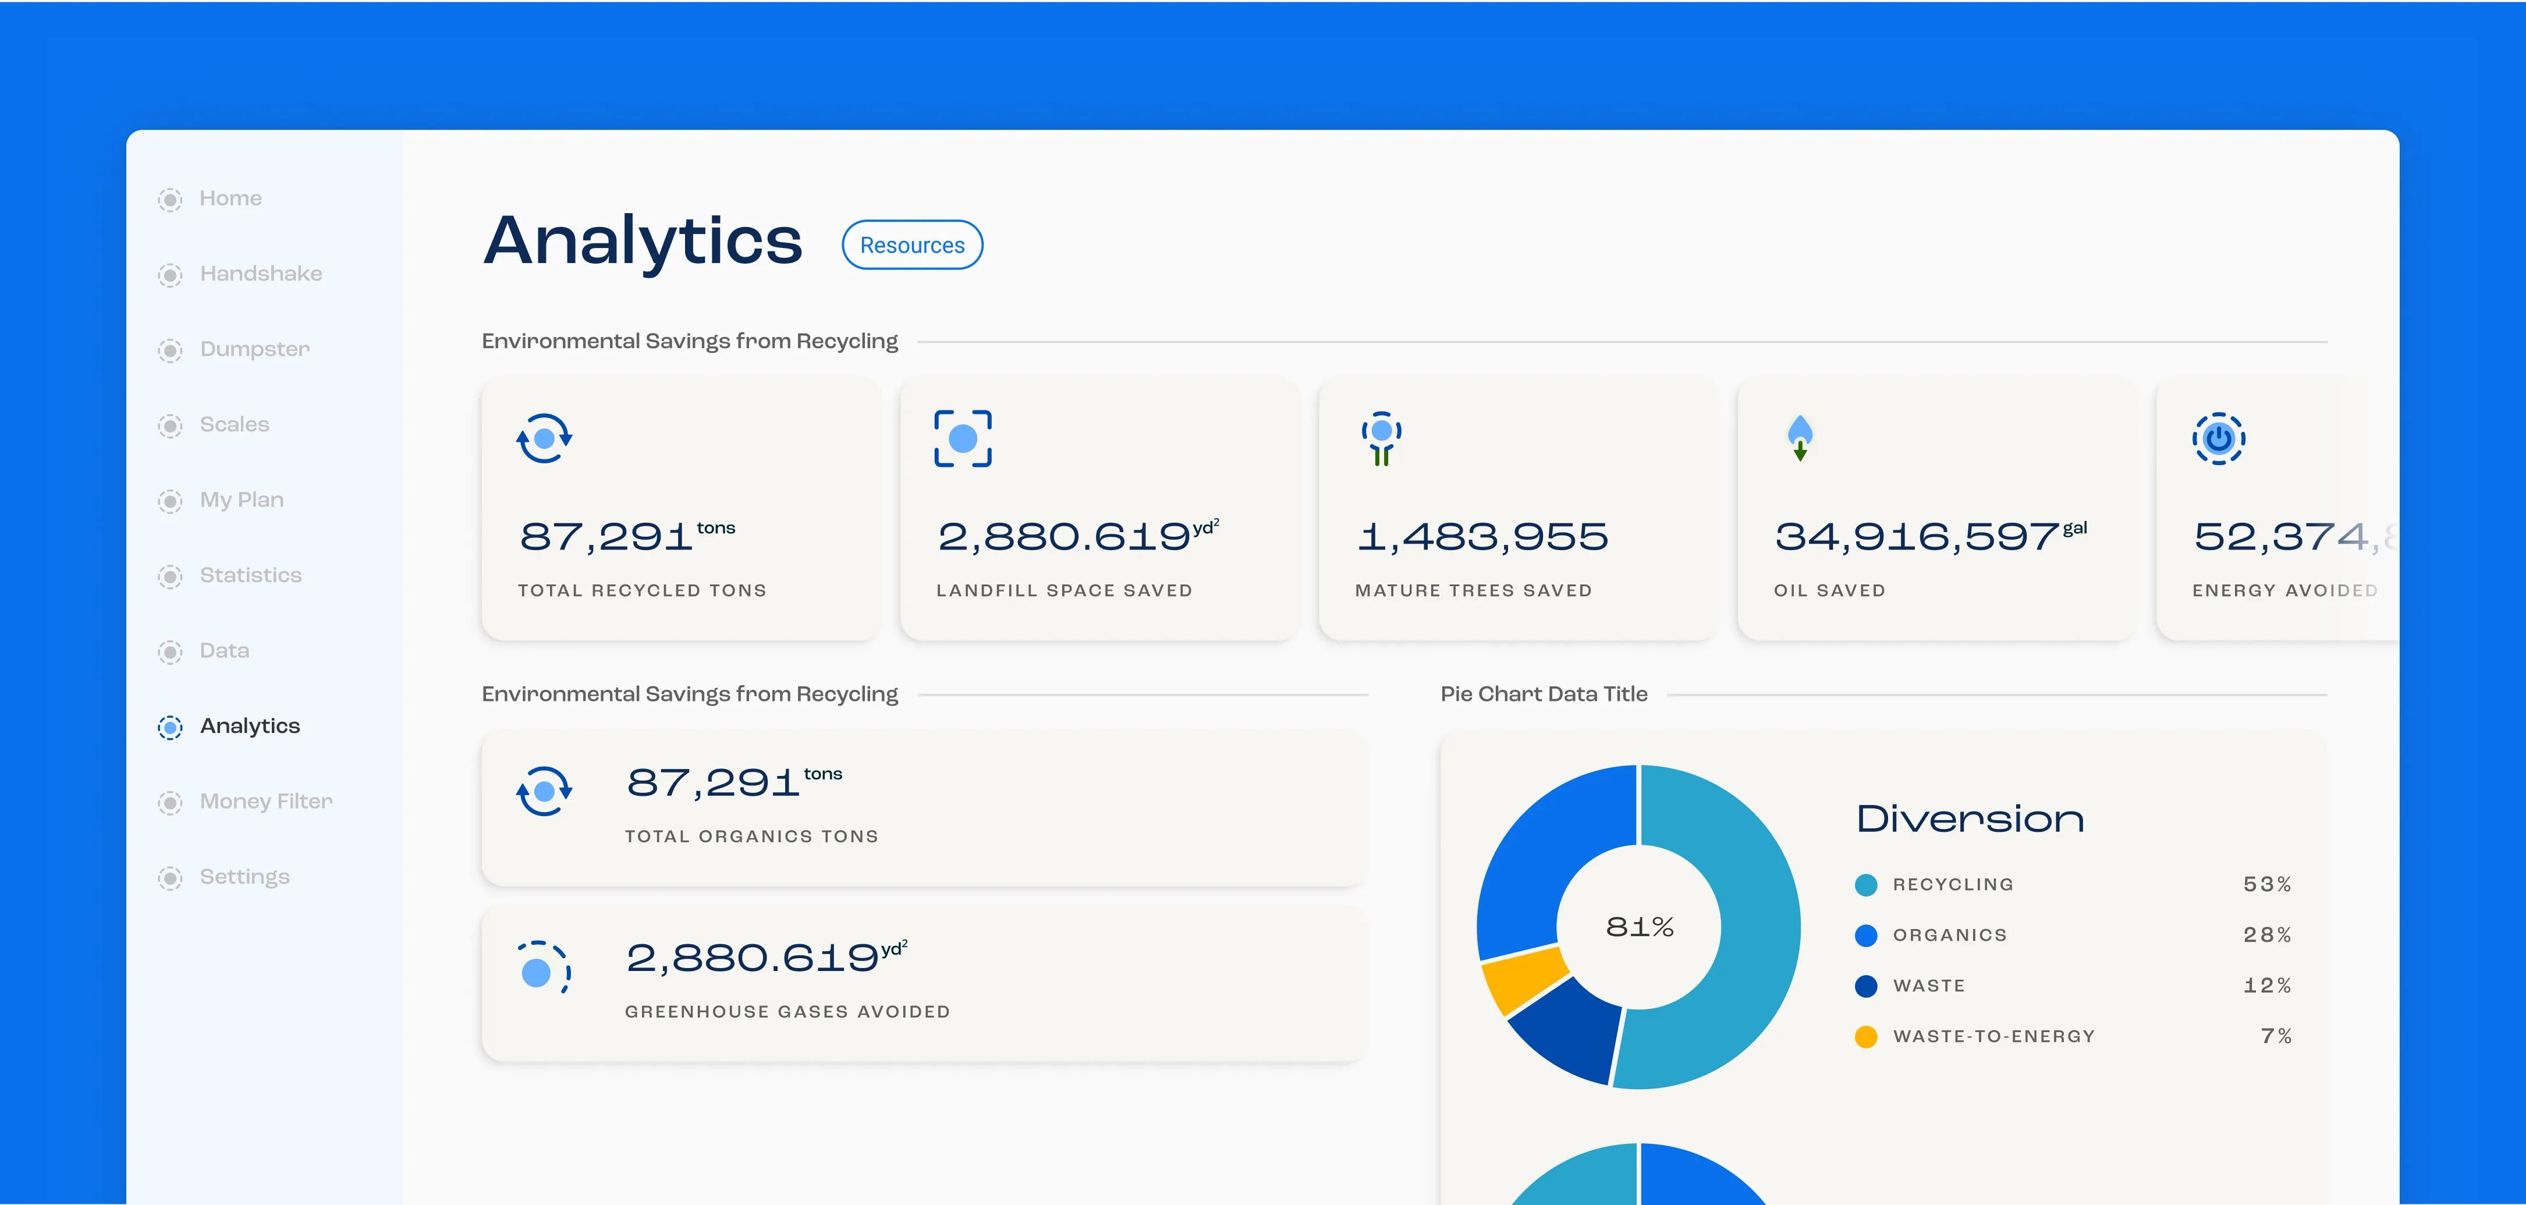Click the 12% Waste percentage

coord(2267,986)
